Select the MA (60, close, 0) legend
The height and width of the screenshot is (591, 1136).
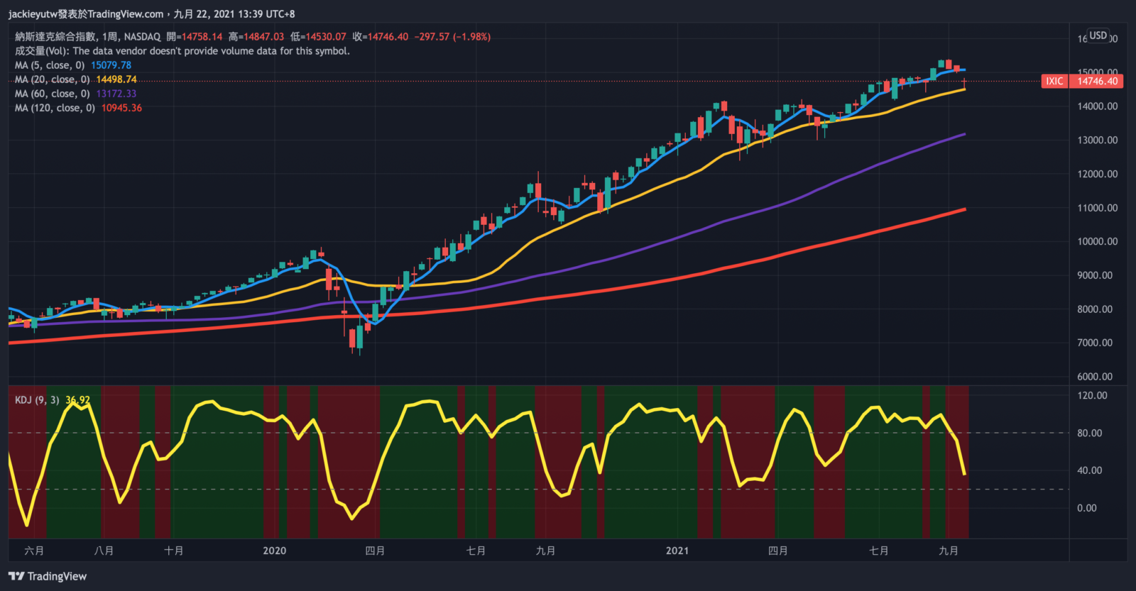click(53, 94)
